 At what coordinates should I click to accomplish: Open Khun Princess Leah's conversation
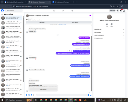pyautogui.click(x=11, y=90)
